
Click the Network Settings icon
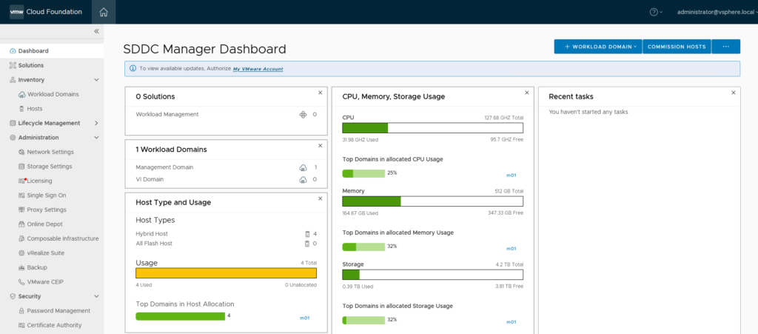tap(21, 152)
